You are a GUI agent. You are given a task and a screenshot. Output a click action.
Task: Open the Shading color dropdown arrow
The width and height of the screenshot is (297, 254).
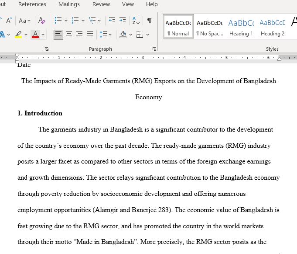click(130, 35)
